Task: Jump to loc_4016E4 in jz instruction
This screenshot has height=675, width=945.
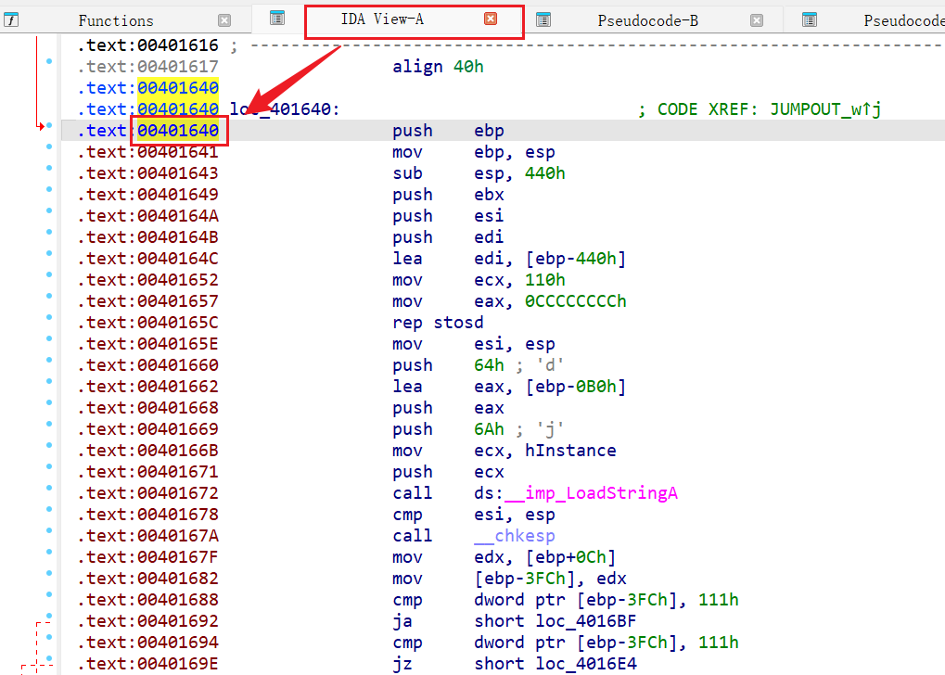Action: pyautogui.click(x=585, y=664)
